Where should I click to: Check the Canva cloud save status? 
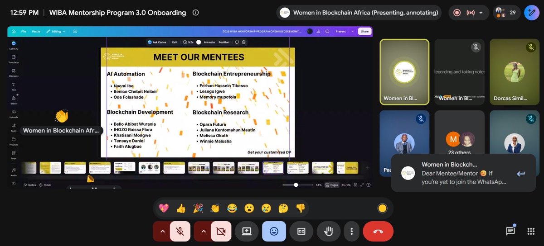(75, 31)
